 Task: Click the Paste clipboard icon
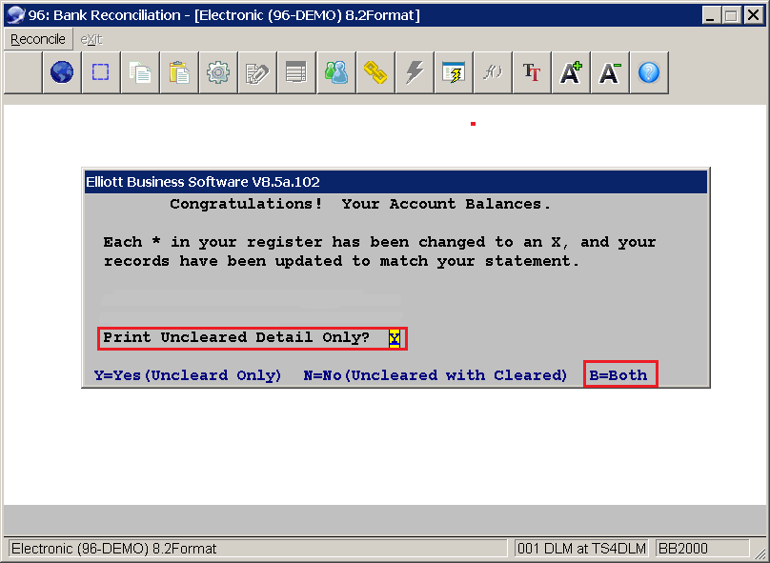(x=179, y=72)
